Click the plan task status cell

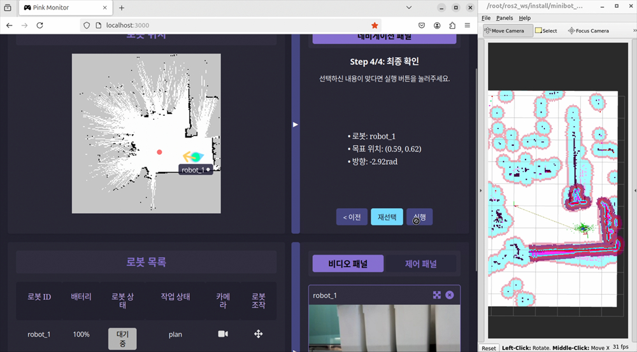[175, 335]
